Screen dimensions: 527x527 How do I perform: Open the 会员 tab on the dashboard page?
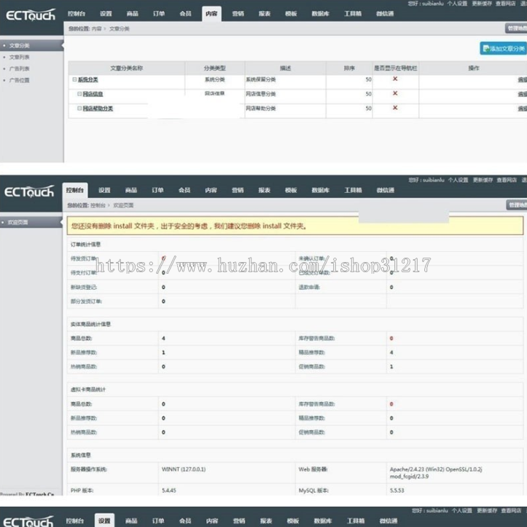pos(184,190)
